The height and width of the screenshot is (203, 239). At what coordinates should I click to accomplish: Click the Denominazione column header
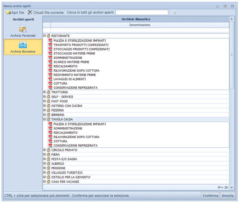[140, 25]
